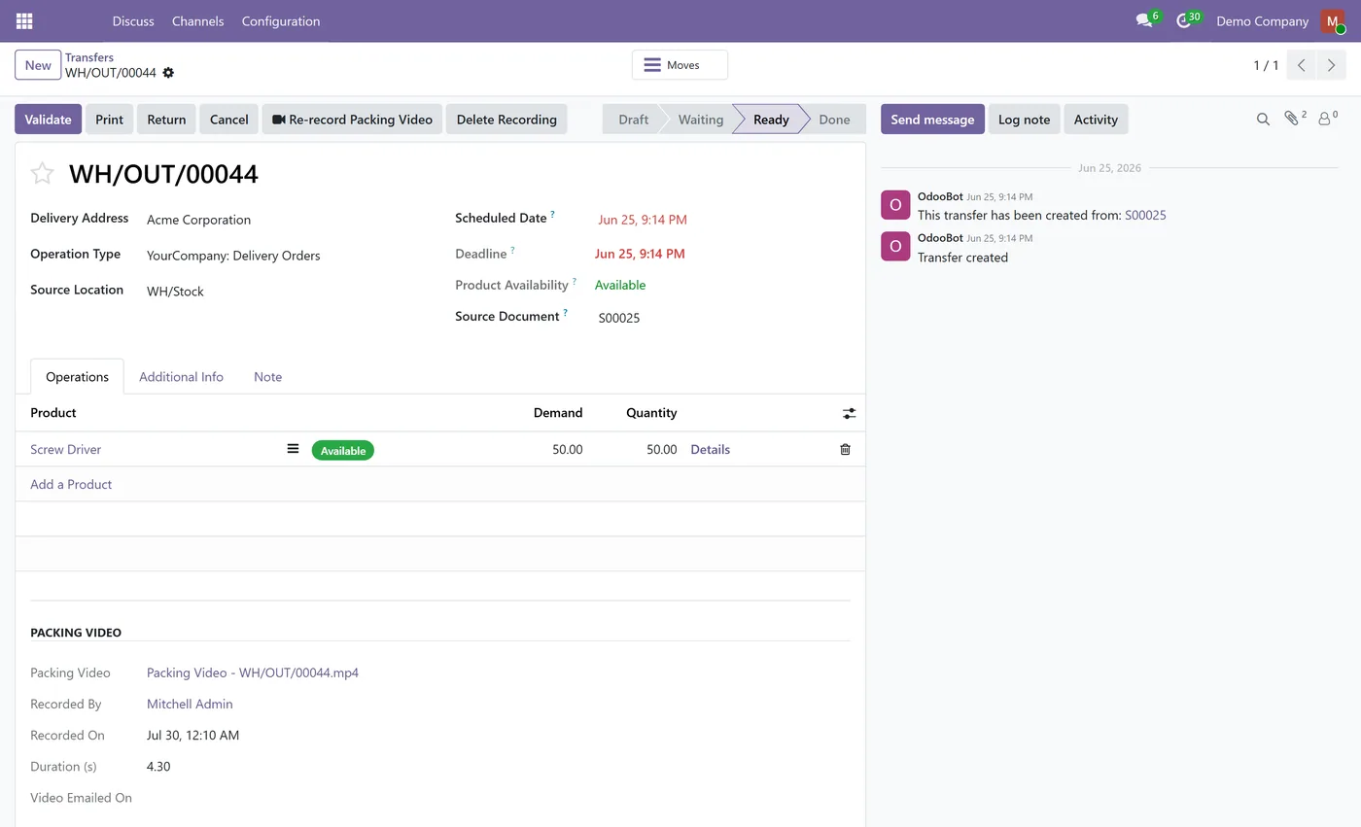Select the Ready status stage
Screen dimensions: 1361x827
coord(770,120)
